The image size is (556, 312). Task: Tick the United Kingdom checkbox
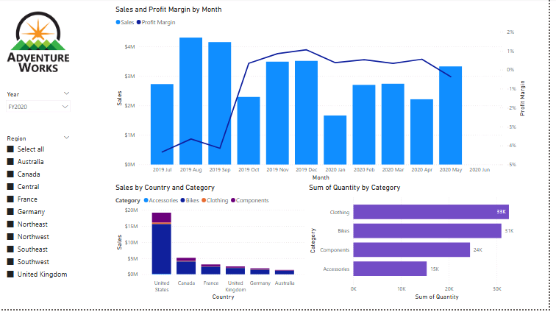coord(11,274)
